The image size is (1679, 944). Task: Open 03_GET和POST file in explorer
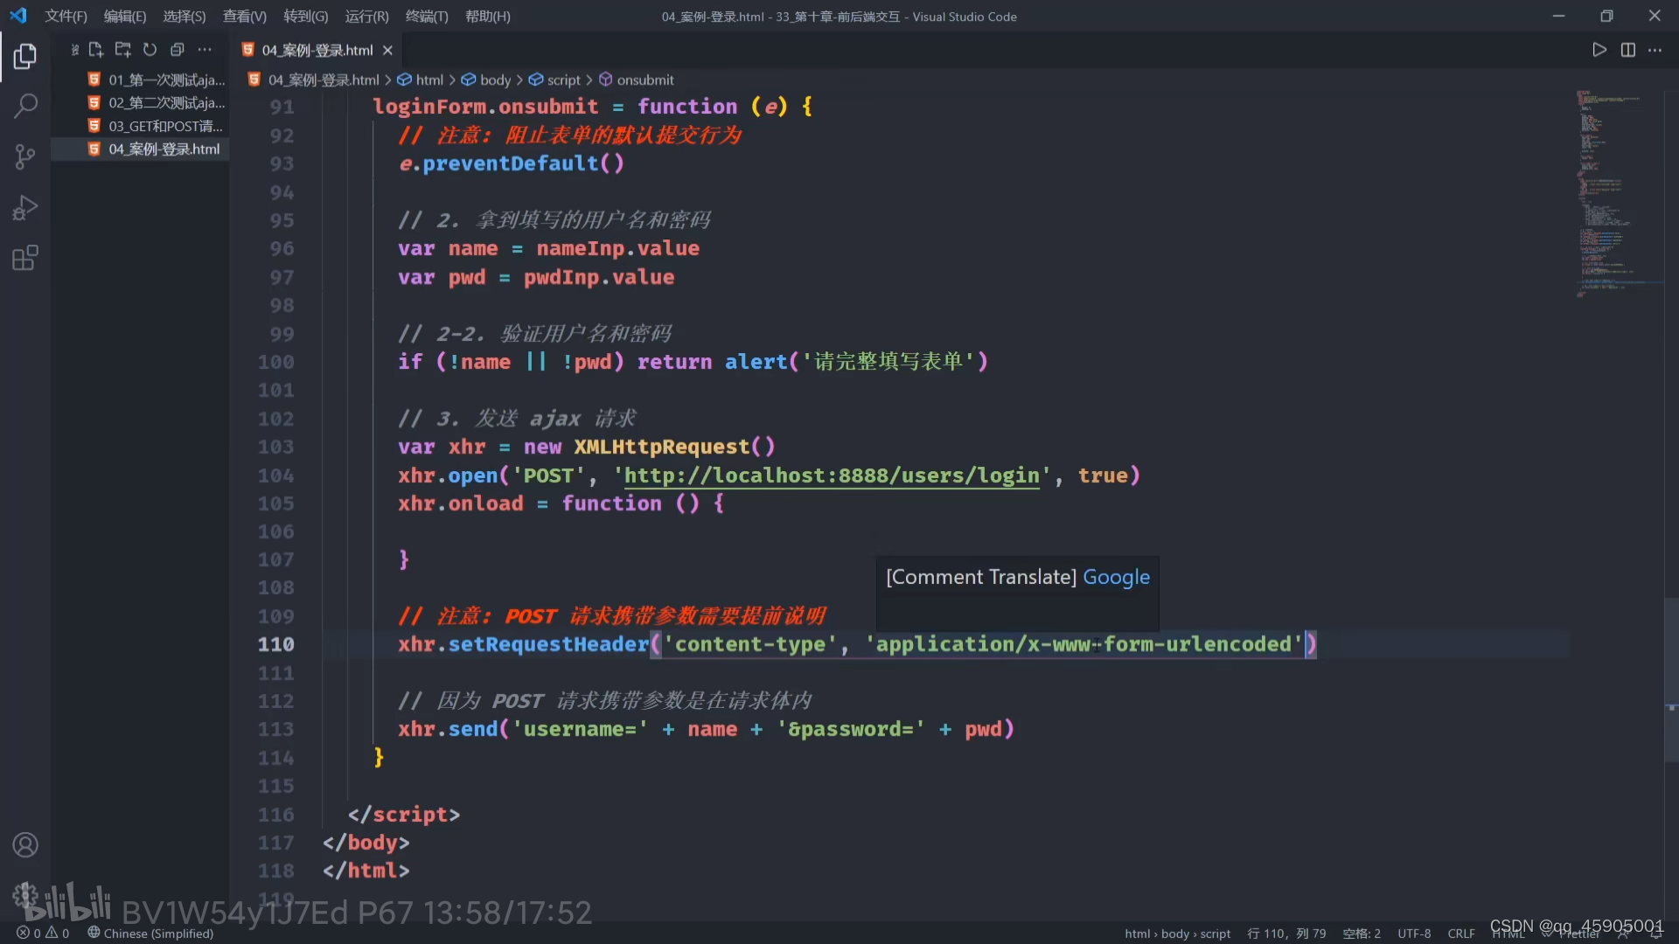(164, 126)
